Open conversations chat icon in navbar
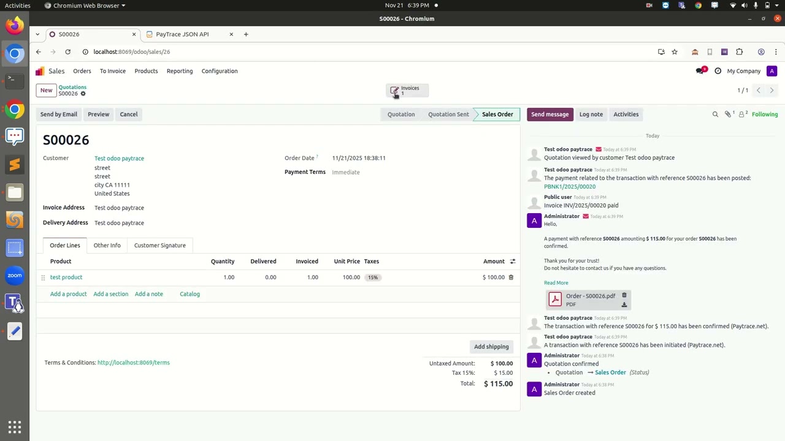 [x=700, y=71]
